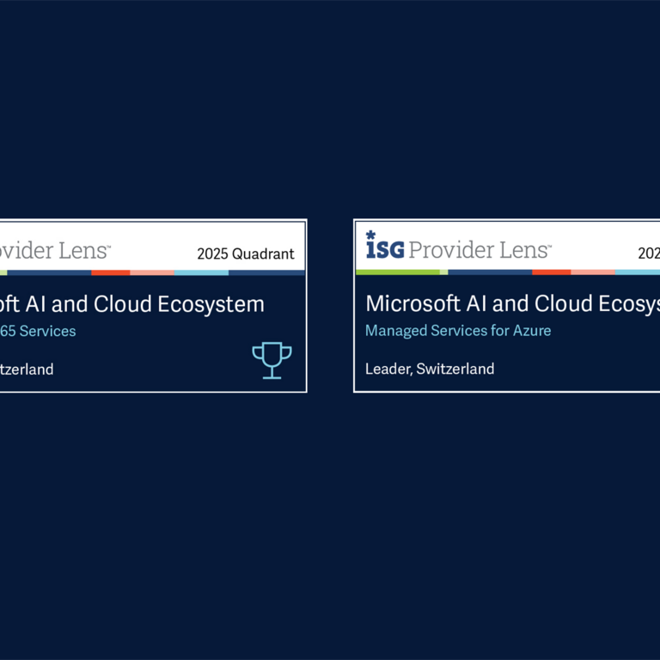Click the trophy icon on the left badge
The height and width of the screenshot is (660, 660).
[x=272, y=360]
